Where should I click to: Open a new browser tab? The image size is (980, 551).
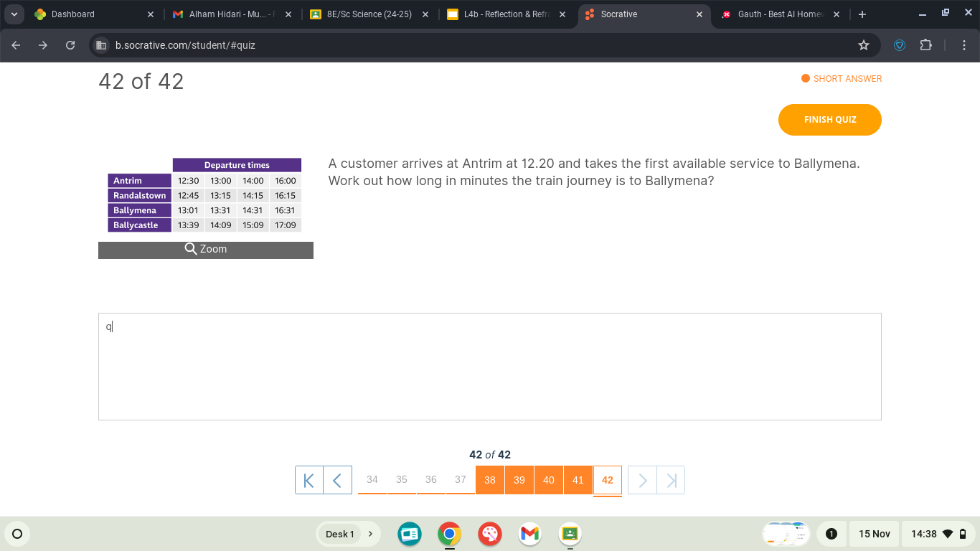pos(862,14)
